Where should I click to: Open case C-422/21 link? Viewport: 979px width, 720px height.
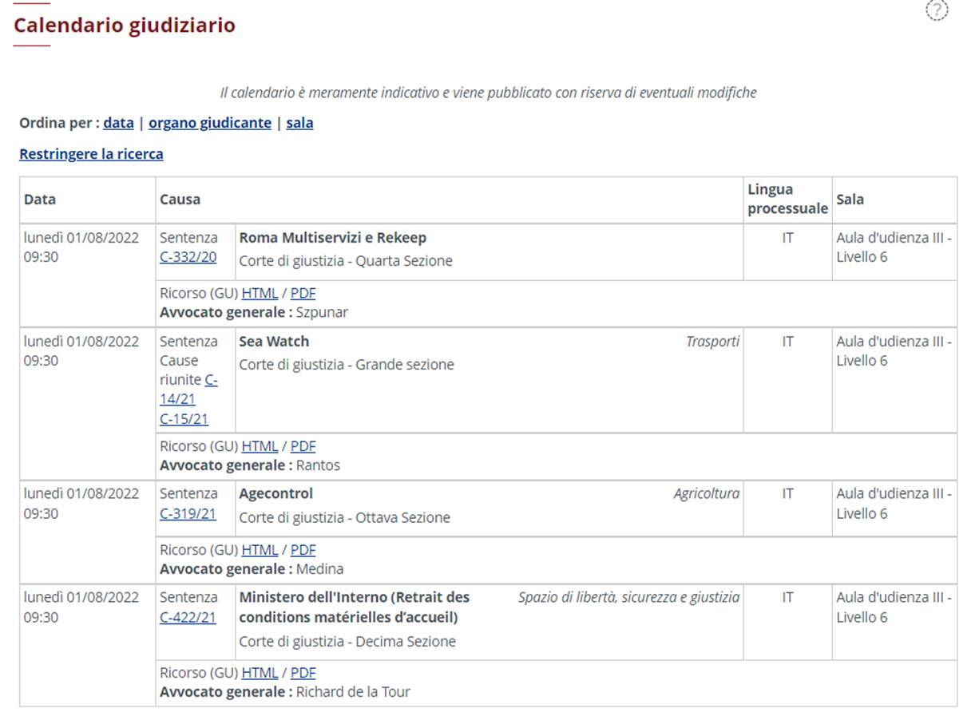coord(188,617)
